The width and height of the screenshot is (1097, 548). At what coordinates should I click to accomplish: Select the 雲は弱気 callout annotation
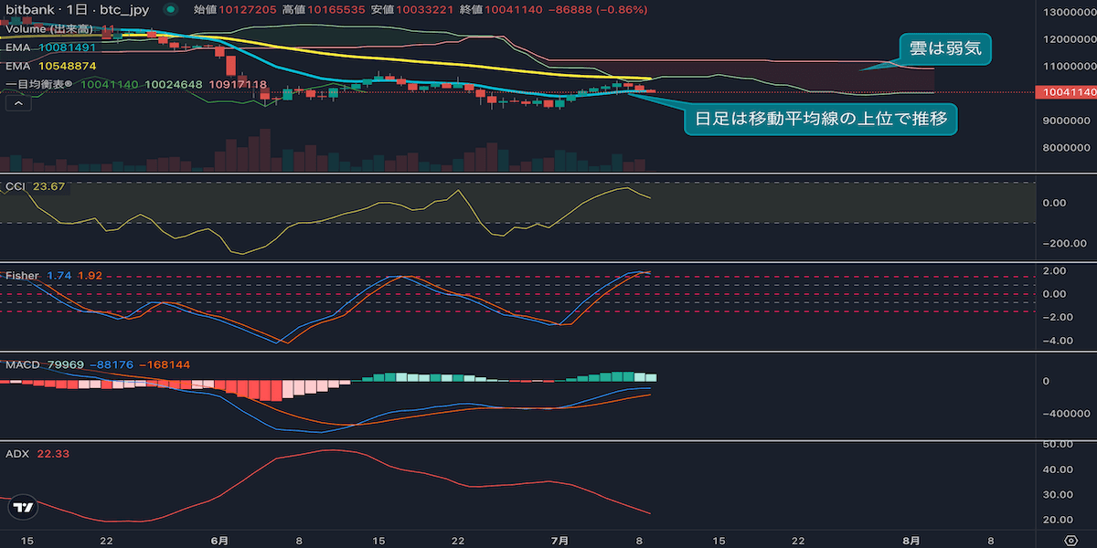945,48
